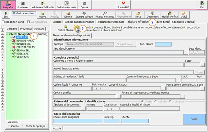Image resolution: width=208 pixels, height=132 pixels.
Task: Open Indicatori Anomalie section
Action: coord(66,5)
